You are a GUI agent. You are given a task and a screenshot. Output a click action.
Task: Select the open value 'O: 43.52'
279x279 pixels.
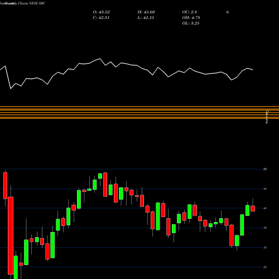102,12
